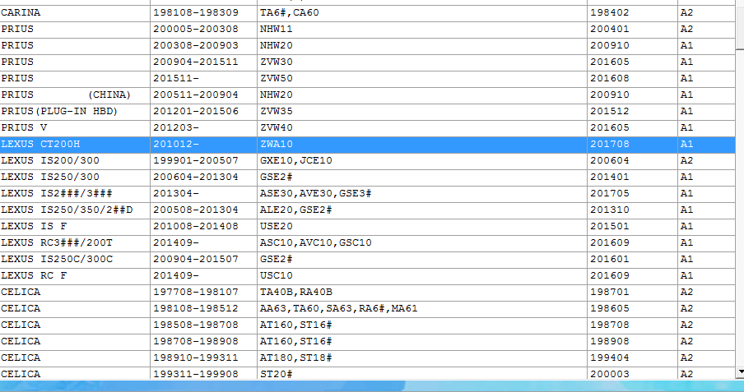Select the CELICA 198708-198908 row
Image resolution: width=744 pixels, height=392 pixels.
[368, 341]
